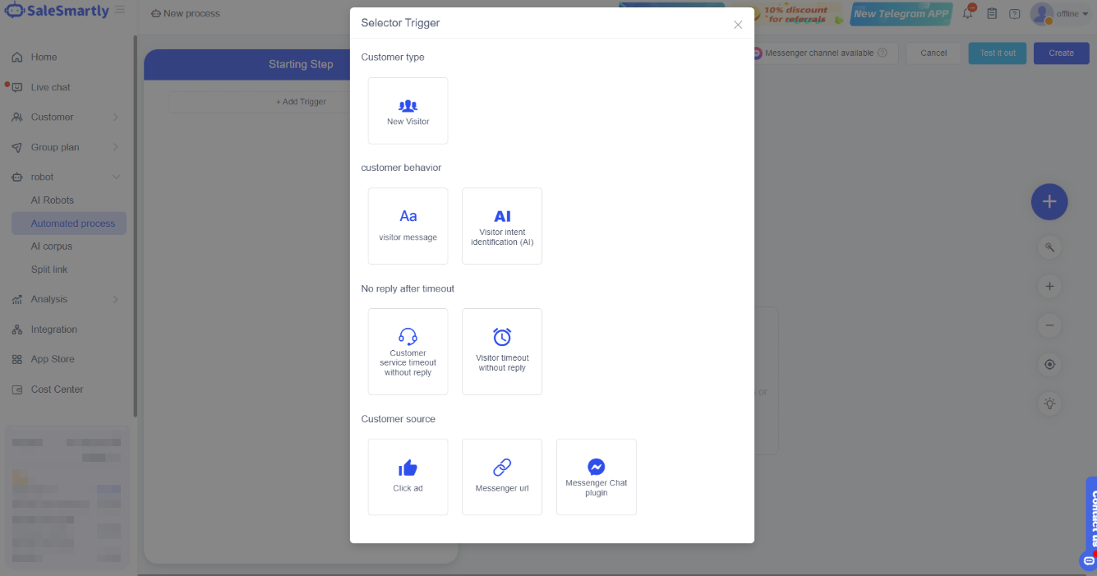The image size is (1097, 576).
Task: Choose the Messenger Chat plugin trigger
Action: pos(596,477)
